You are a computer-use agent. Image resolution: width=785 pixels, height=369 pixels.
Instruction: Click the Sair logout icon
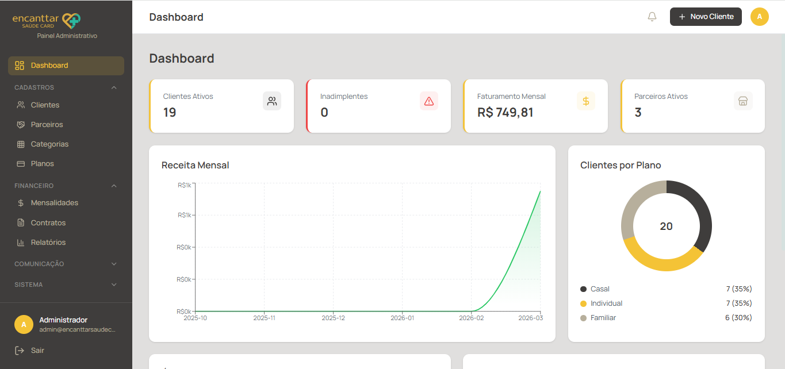tap(20, 350)
